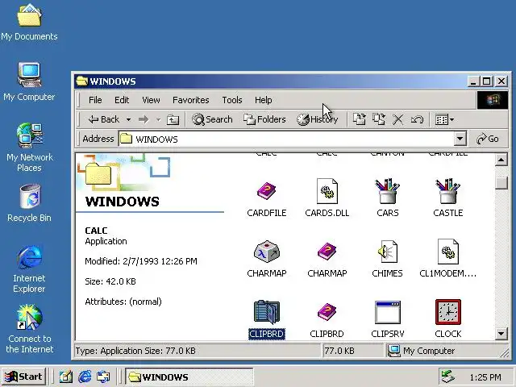516x387 pixels.
Task: Click the "Size: 42.0 KB" text
Action: [110, 281]
